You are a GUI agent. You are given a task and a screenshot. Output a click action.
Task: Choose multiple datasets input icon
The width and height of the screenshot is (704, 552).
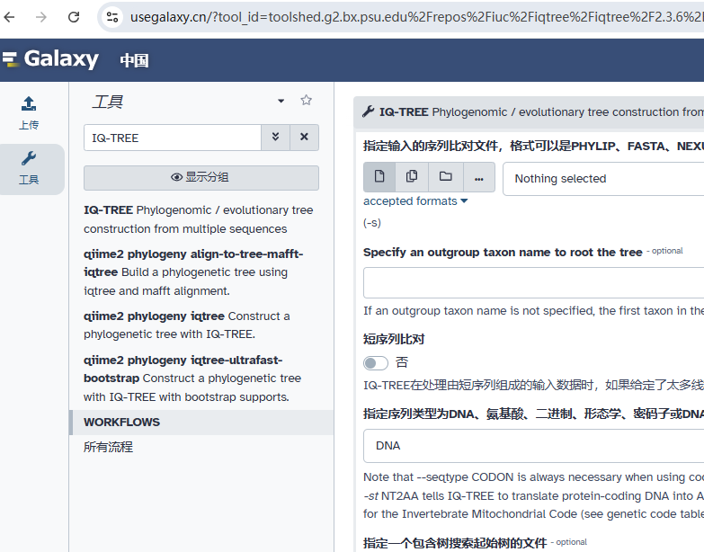[412, 177]
